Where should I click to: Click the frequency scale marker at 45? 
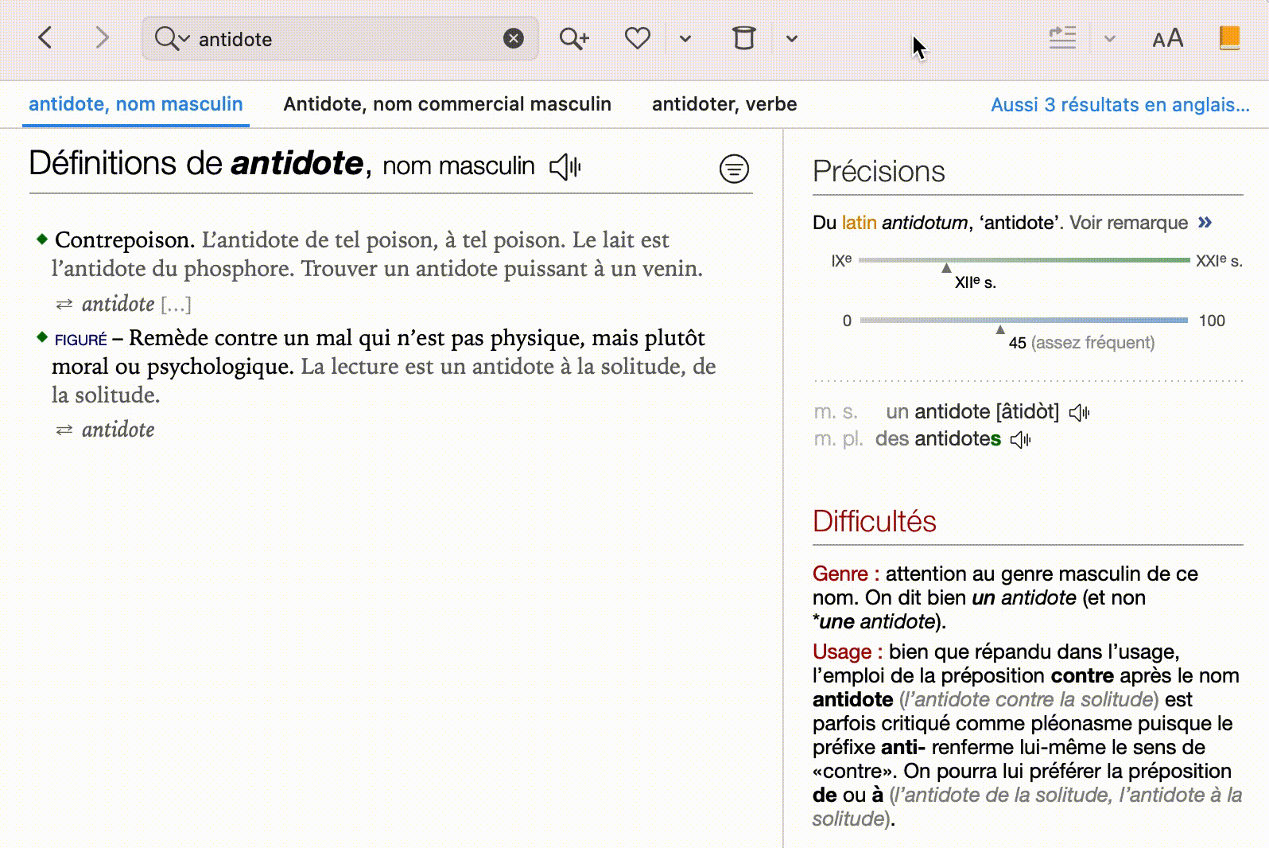pos(1000,329)
